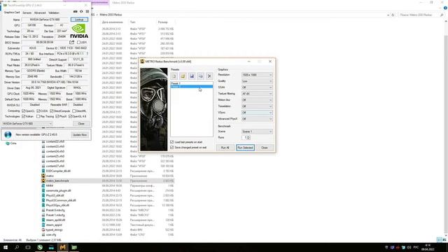Select Preset 1 in the presets list

click(191, 83)
